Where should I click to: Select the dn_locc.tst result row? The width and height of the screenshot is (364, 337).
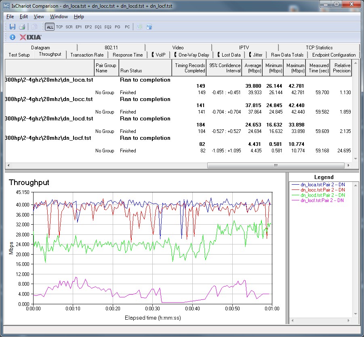(x=178, y=99)
